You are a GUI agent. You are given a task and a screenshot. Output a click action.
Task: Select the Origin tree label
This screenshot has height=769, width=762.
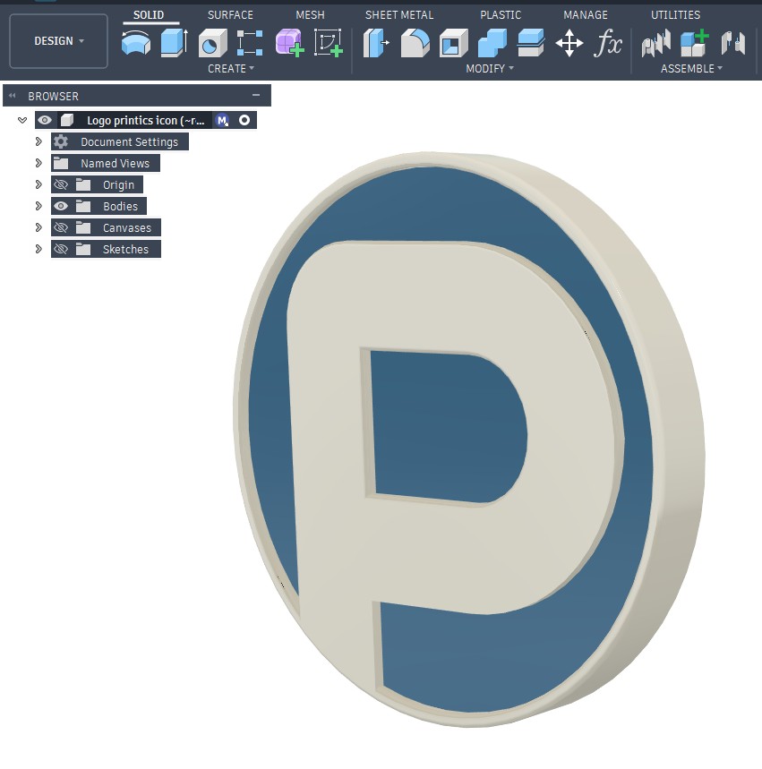coord(118,185)
